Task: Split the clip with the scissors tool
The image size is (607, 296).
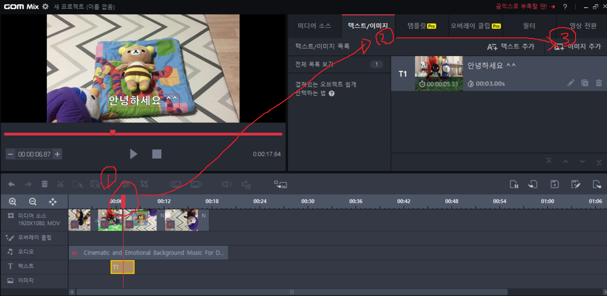Action: tap(60, 184)
